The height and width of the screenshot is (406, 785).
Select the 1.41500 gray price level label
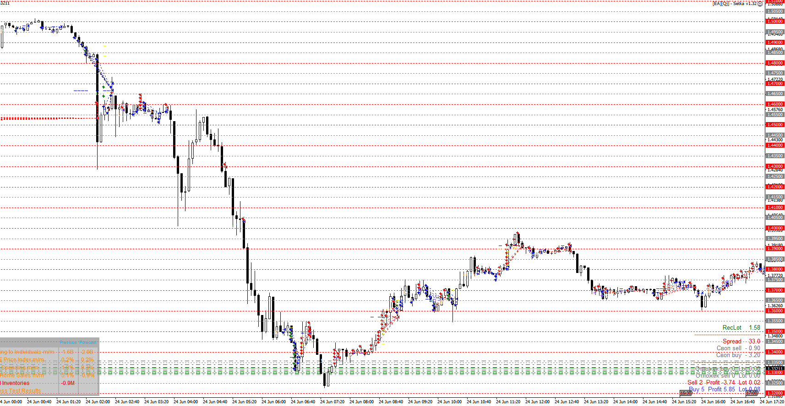(x=775, y=197)
